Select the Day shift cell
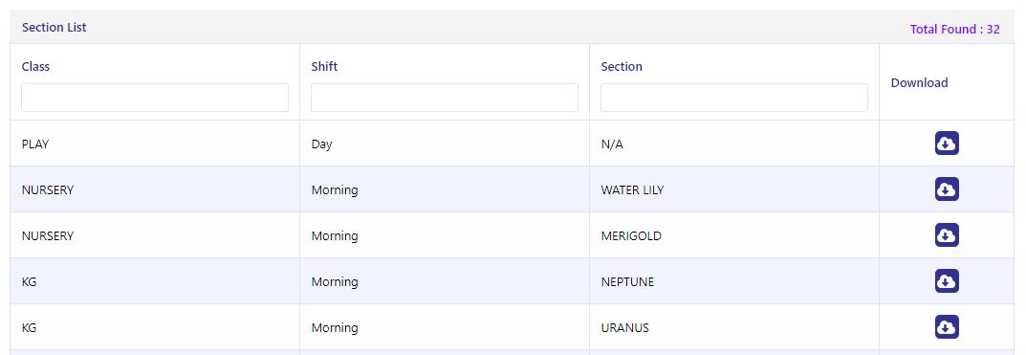 pos(322,144)
